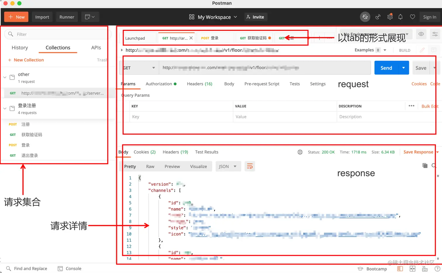Open the manage environments sliders icon
442x273 pixels.
pyautogui.click(x=435, y=34)
